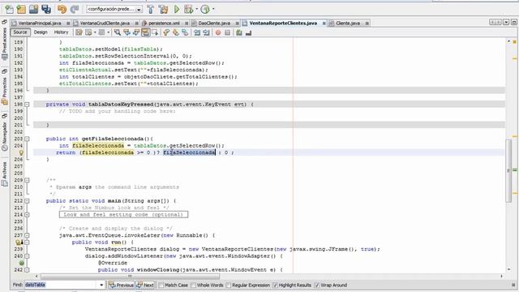This screenshot has width=519, height=292.
Task: Click Toggle Bookmark editor icon
Action: [185, 32]
